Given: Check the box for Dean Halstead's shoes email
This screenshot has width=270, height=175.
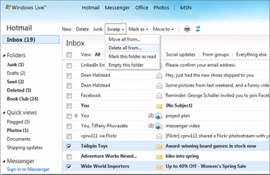Looking at the screenshot, I should tap(69, 76).
